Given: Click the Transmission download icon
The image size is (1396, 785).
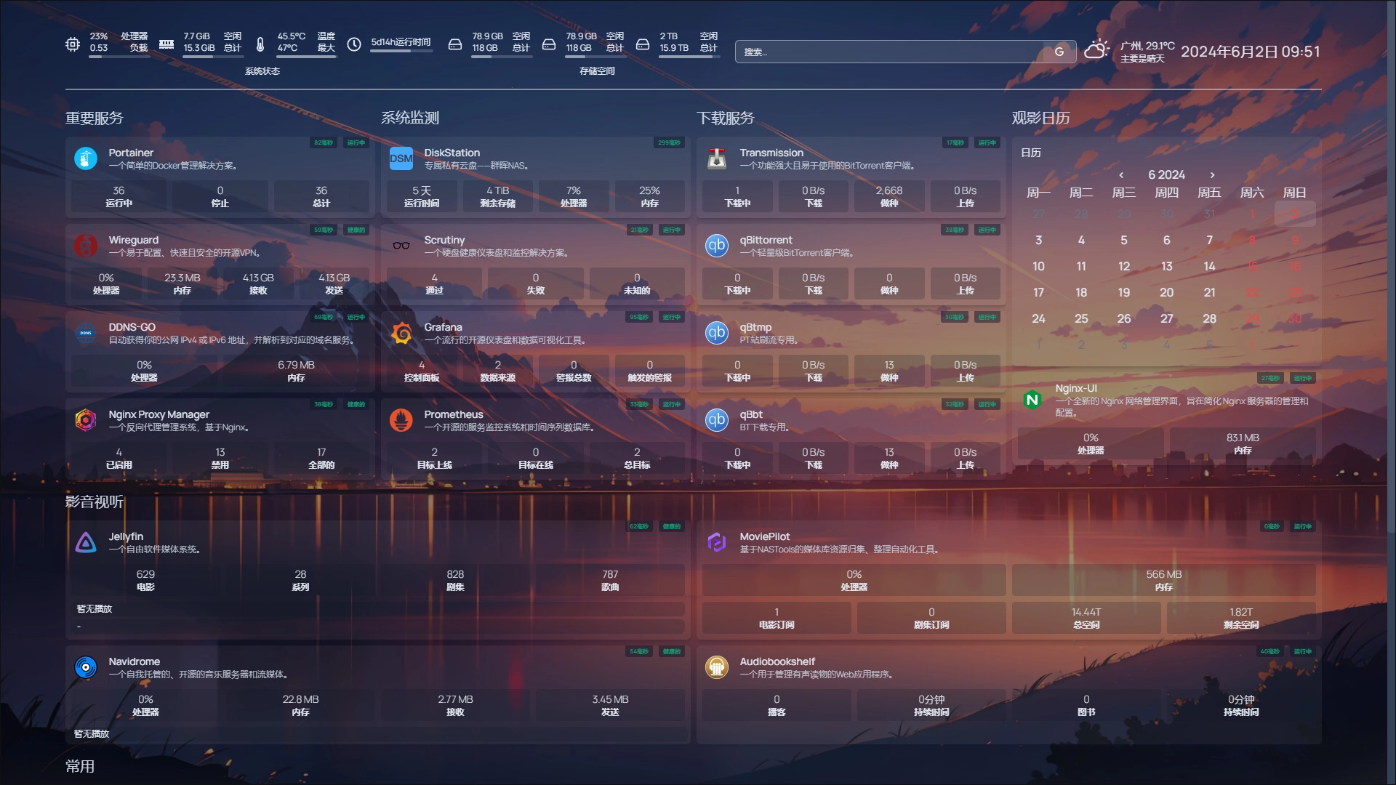Looking at the screenshot, I should (717, 158).
